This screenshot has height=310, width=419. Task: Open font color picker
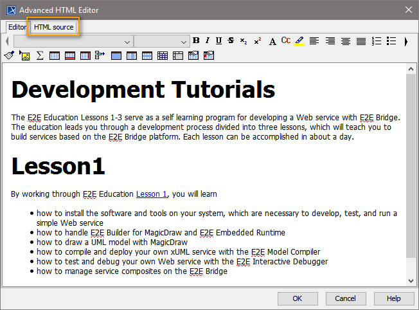coord(286,41)
